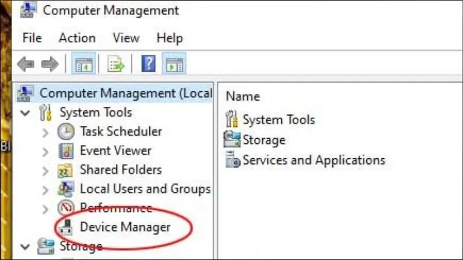Click System Tools icon in Name list
Viewport: 463px width, 260px height.
pyautogui.click(x=232, y=119)
